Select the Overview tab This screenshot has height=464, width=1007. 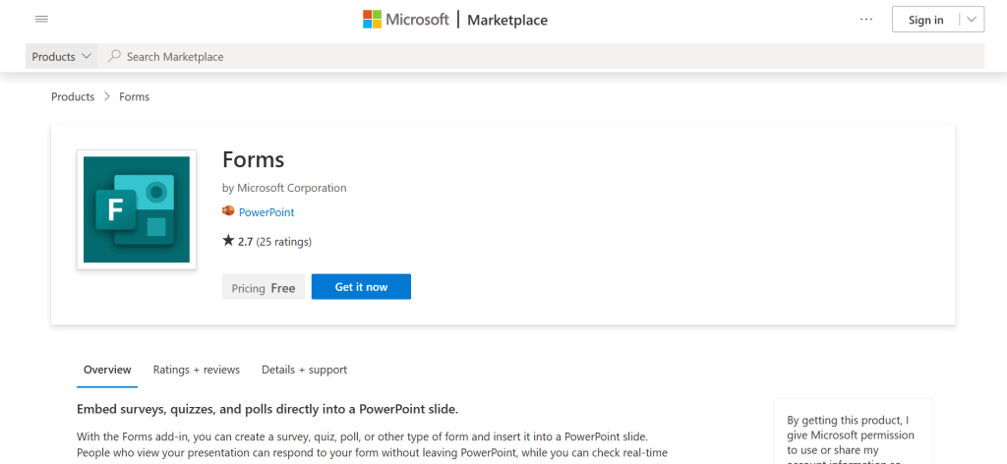(107, 370)
